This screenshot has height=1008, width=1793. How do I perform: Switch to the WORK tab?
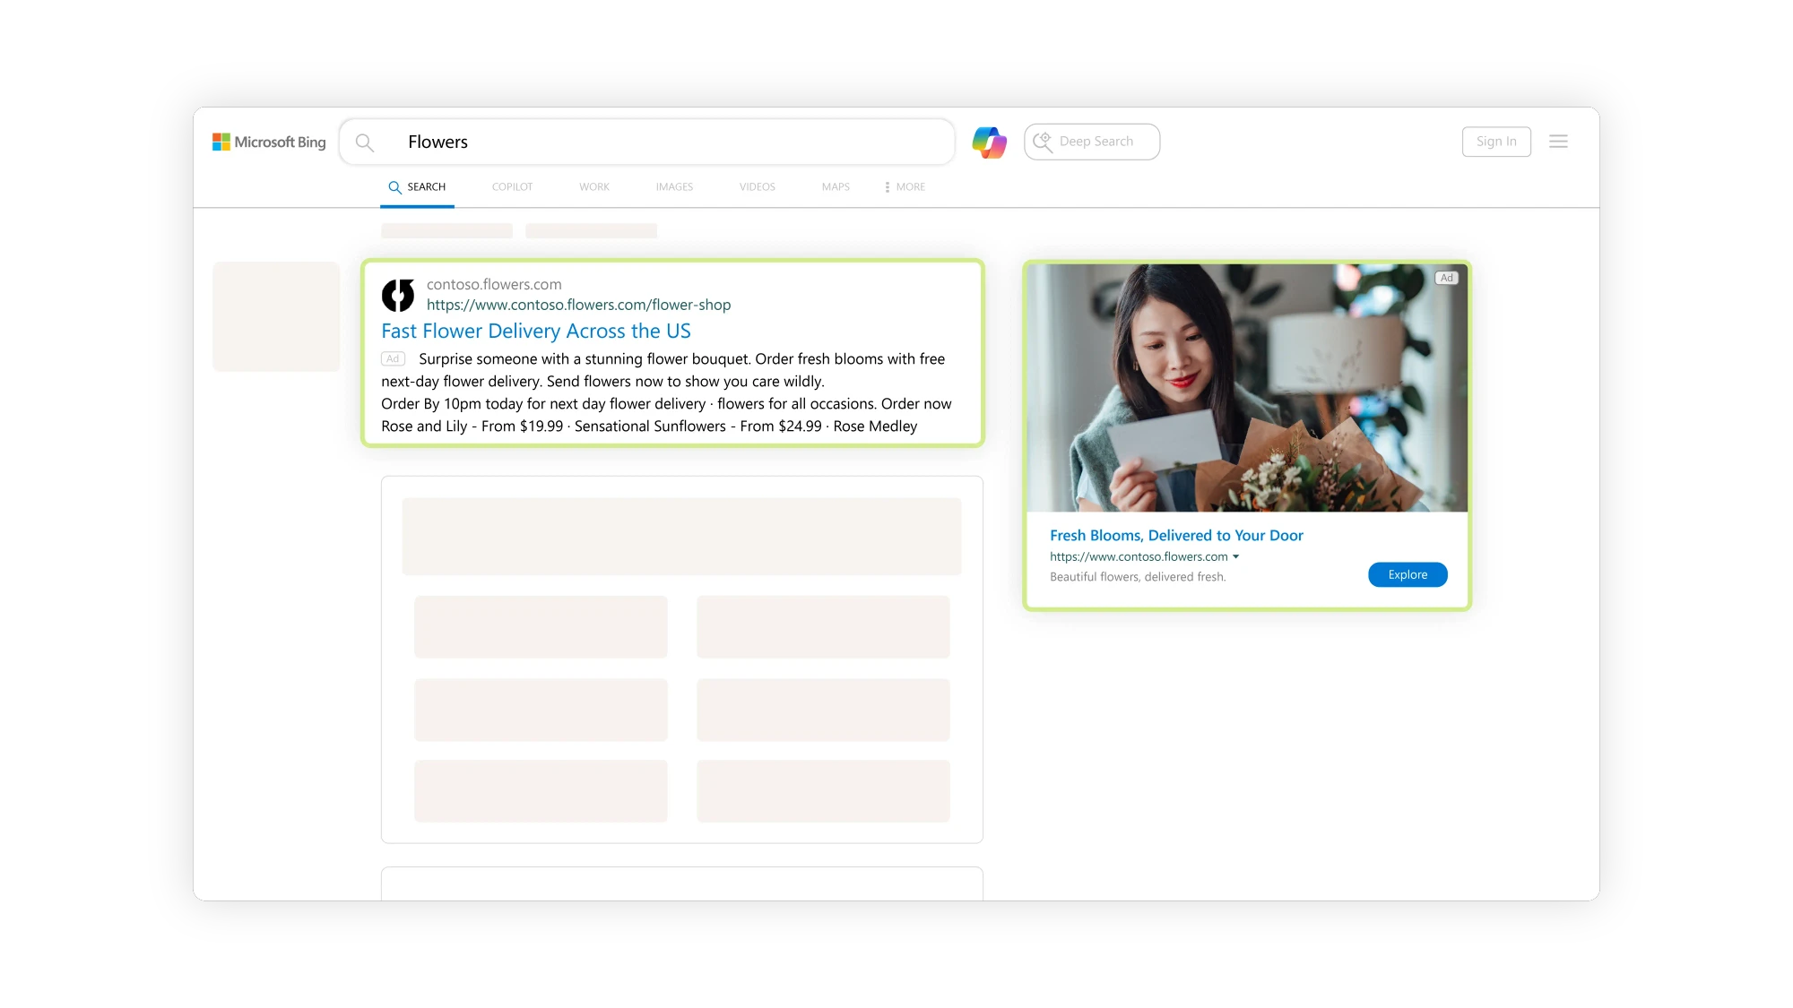(593, 186)
